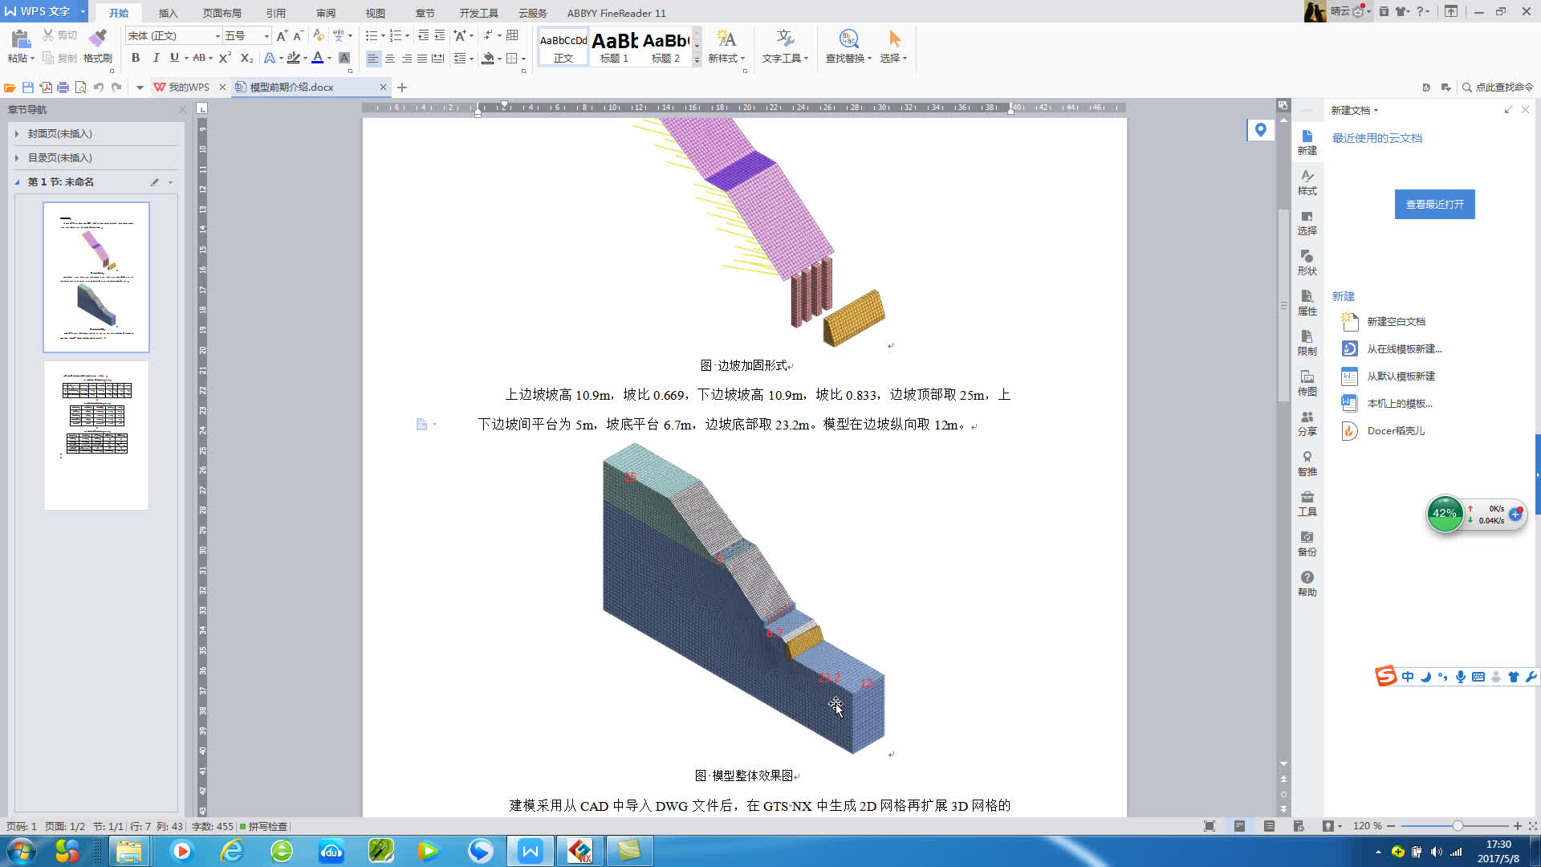Screen dimensions: 1541x867
Task: Open the 属性 (Properties) sidebar icon
Action: click(1307, 303)
